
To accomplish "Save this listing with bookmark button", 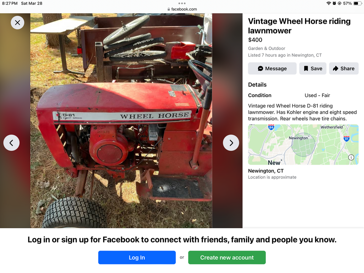I will click(x=313, y=69).
